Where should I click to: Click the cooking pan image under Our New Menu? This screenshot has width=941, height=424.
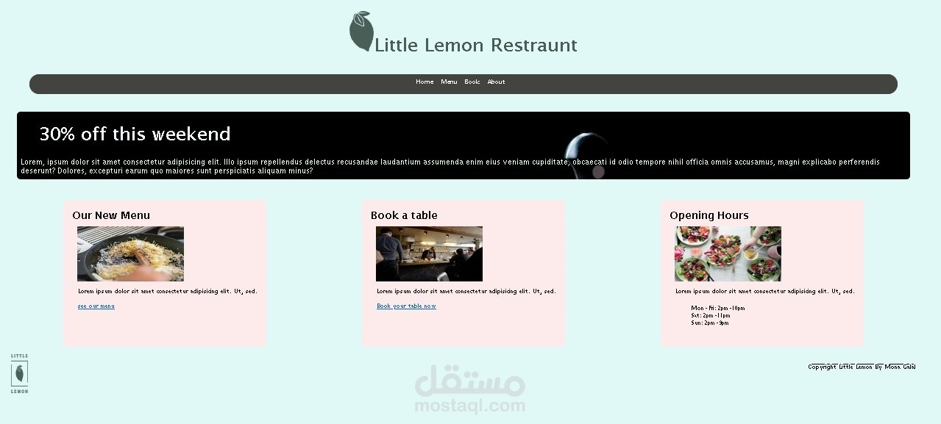(130, 254)
